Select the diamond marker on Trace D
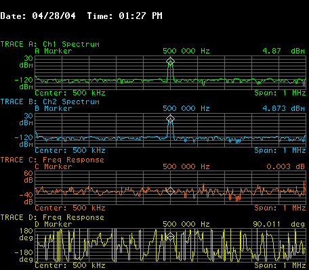Image resolution: width=309 pixels, height=270 pixels. 170,237
